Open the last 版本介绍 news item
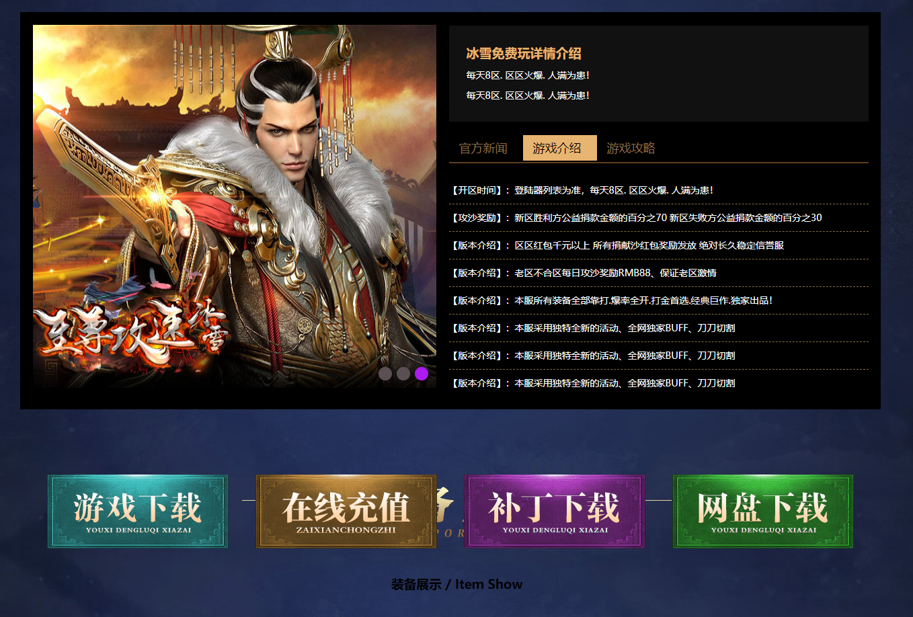Image resolution: width=913 pixels, height=617 pixels. click(x=659, y=383)
